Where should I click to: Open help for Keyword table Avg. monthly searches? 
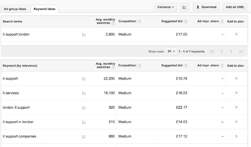pos(113,67)
